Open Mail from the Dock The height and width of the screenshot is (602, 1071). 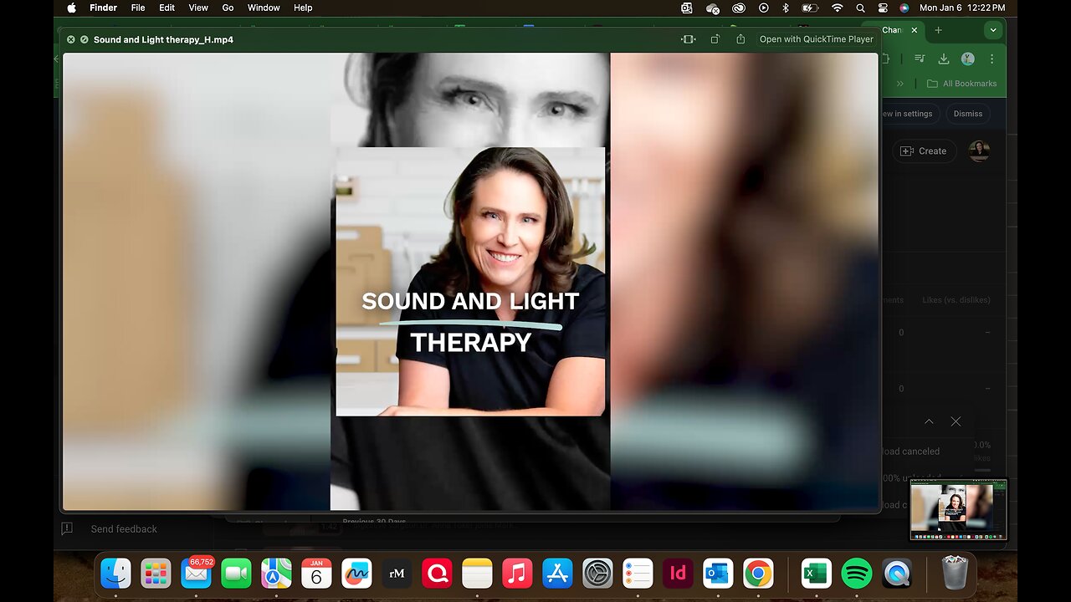197,574
